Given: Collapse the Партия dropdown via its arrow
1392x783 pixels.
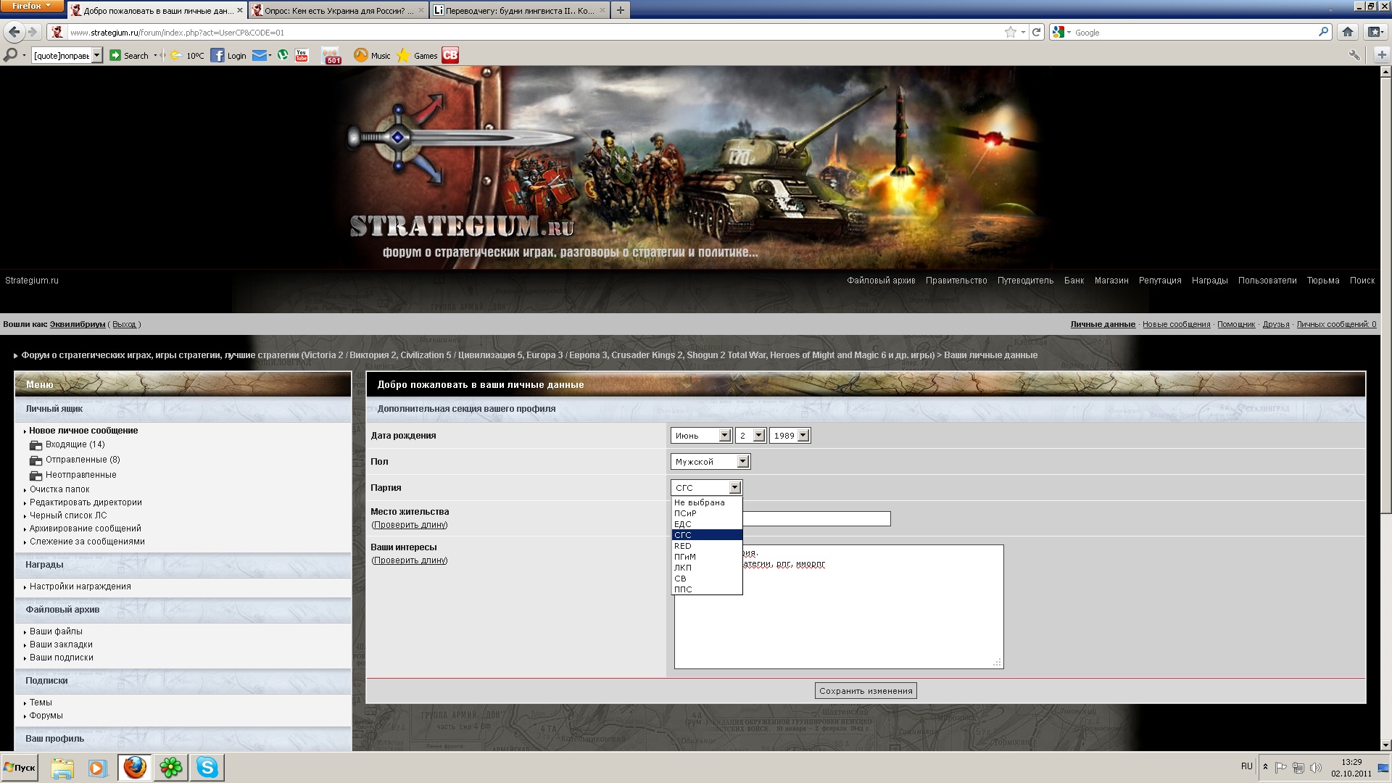Looking at the screenshot, I should [x=735, y=487].
